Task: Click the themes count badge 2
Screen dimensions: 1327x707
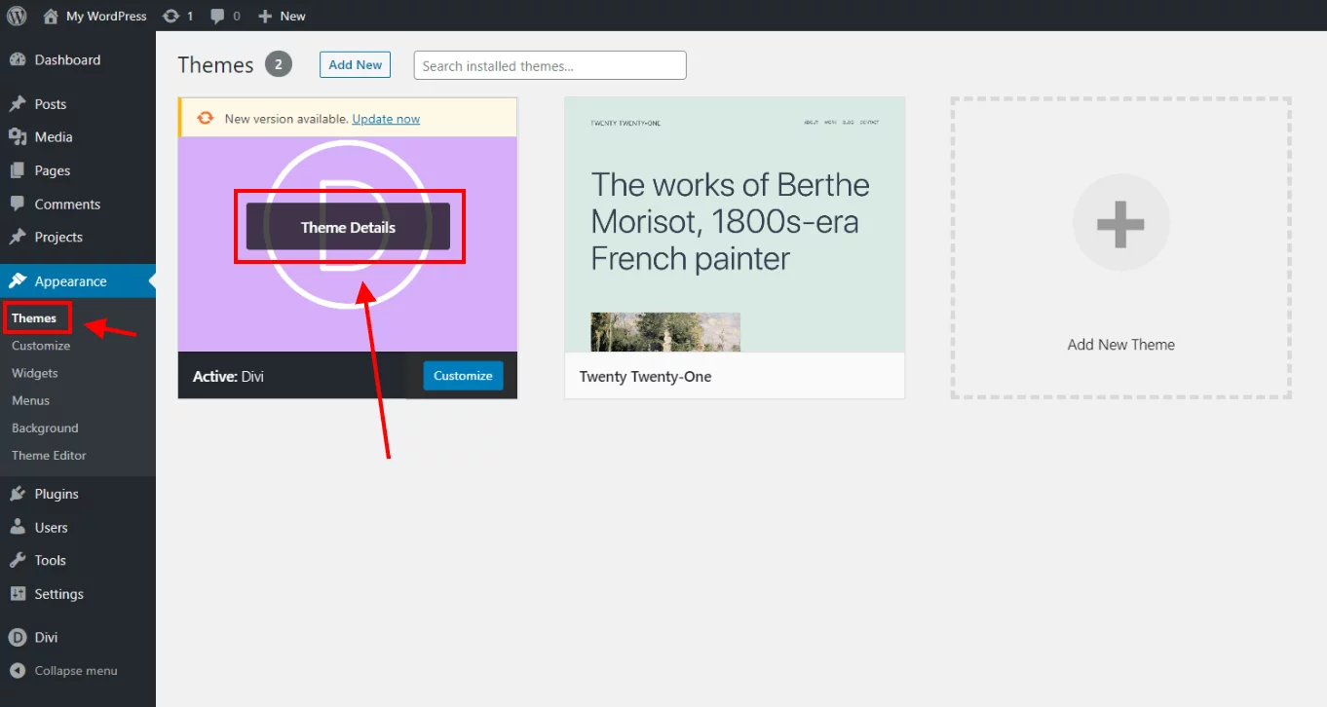Action: coord(279,65)
